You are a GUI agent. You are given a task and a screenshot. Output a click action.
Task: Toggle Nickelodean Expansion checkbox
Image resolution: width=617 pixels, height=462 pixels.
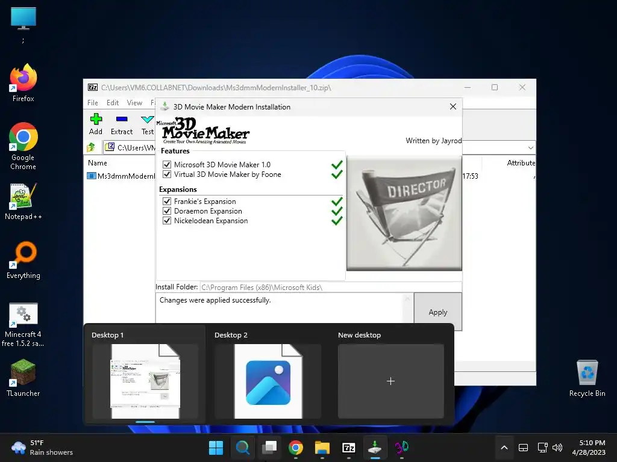(167, 220)
